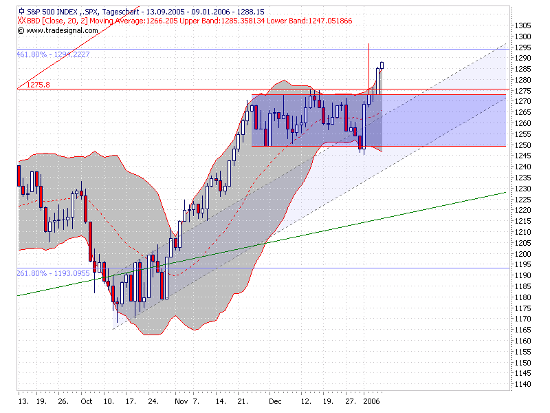The width and height of the screenshot is (550, 413).
Task: Click the 24. date axis label
Action: click(x=153, y=401)
